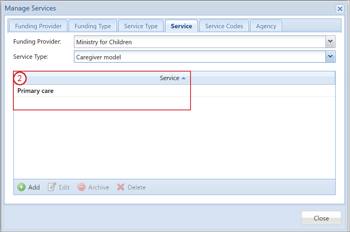Image resolution: width=350 pixels, height=232 pixels.
Task: Expand the Funding Provider dropdown arrow
Action: click(x=330, y=42)
